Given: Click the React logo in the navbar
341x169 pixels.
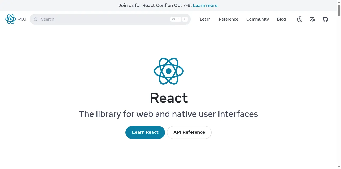Looking at the screenshot, I should tap(11, 19).
